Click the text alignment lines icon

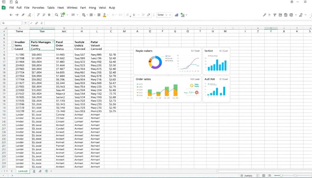pos(91,15)
